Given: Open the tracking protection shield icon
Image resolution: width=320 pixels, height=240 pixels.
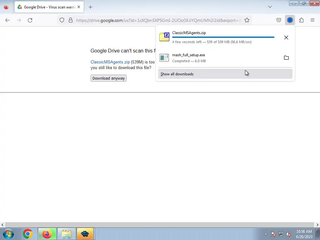Looking at the screenshot, I should click(62, 20).
